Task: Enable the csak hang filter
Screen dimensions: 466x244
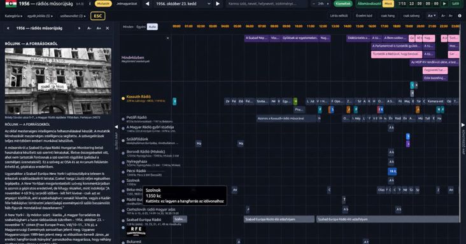Action: point(388,16)
